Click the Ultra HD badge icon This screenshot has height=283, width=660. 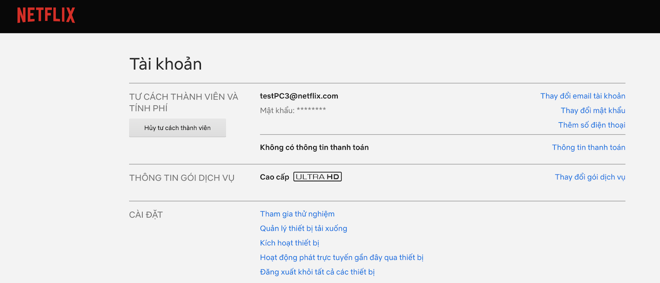tap(317, 177)
